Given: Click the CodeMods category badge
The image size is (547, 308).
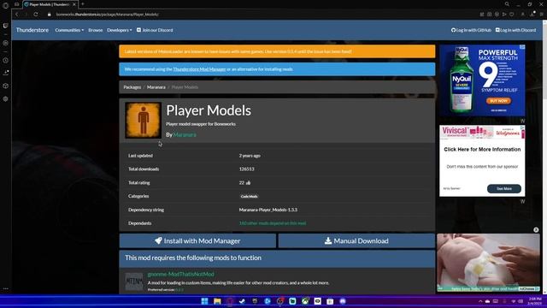Looking at the screenshot, I should click(x=249, y=196).
